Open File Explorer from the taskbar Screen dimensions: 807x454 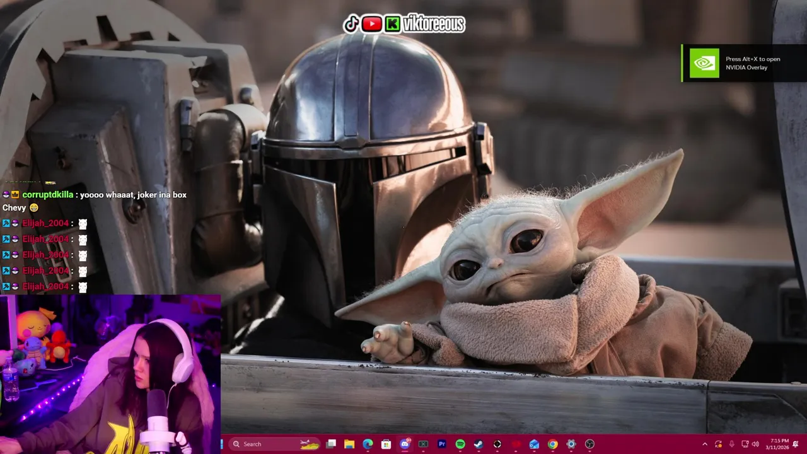(349, 444)
